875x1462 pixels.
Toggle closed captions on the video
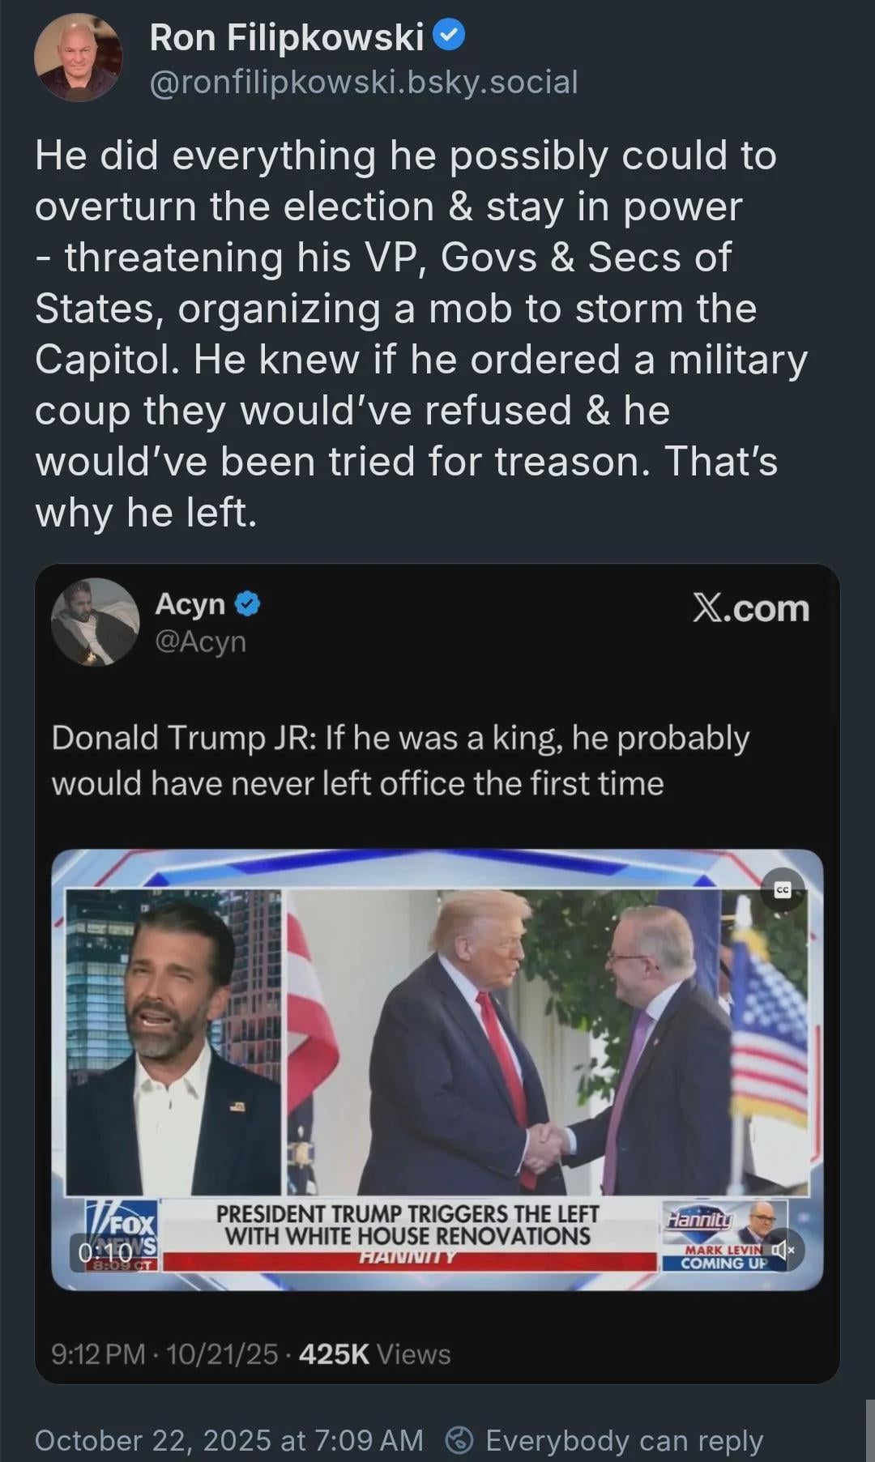(x=783, y=891)
